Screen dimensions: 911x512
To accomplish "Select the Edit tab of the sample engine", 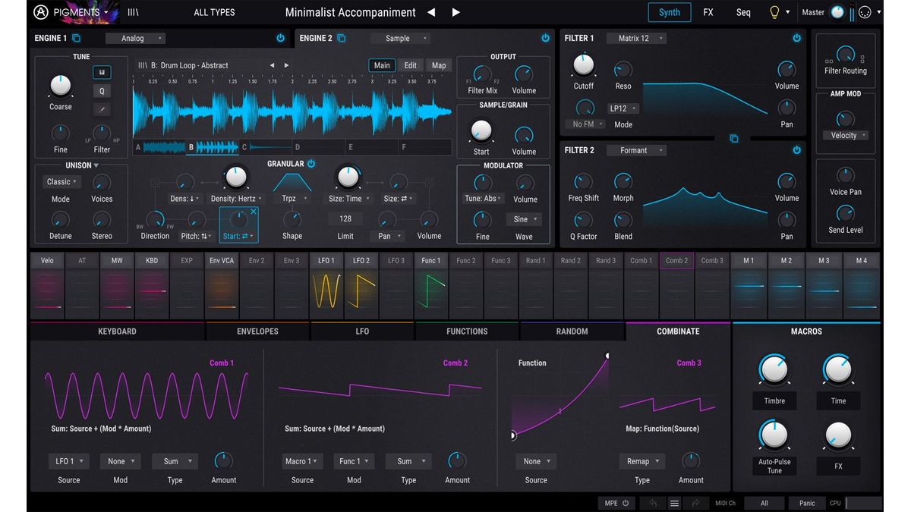I will 410,65.
